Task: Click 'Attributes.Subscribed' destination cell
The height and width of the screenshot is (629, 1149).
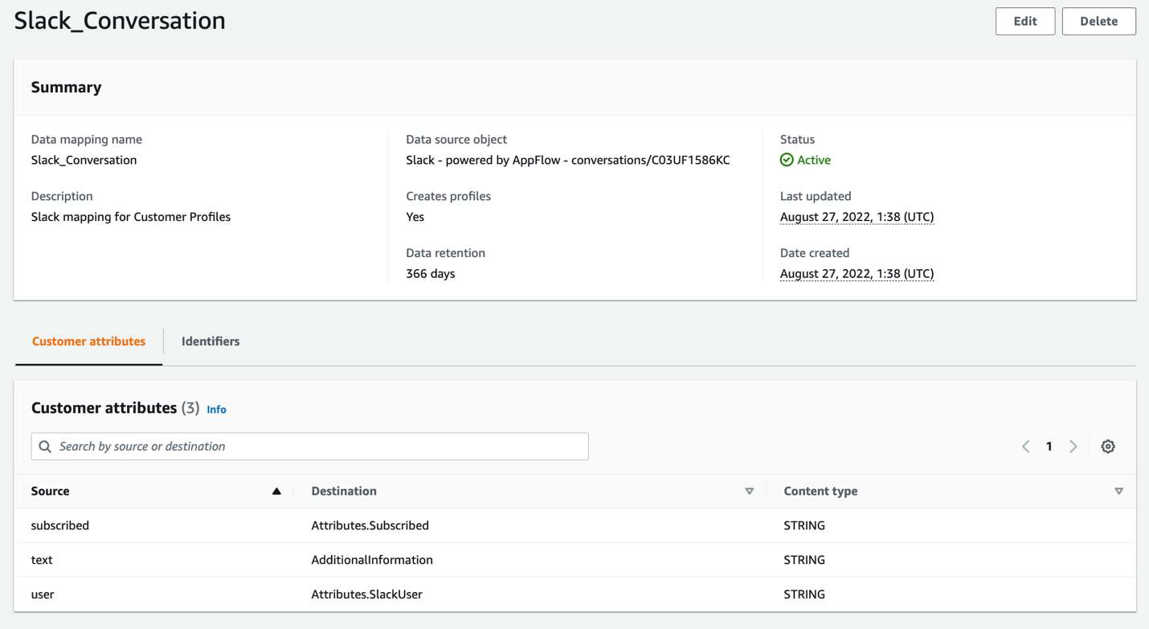Action: click(x=370, y=525)
